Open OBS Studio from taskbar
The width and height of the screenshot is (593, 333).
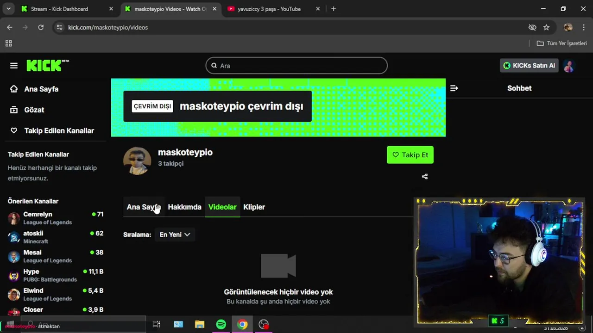point(264,324)
